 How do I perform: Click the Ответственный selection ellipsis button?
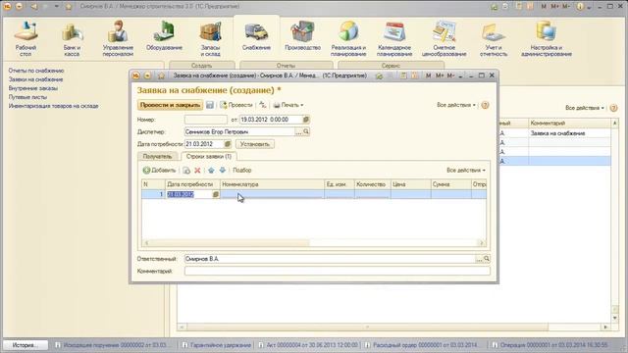pyautogui.click(x=479, y=259)
